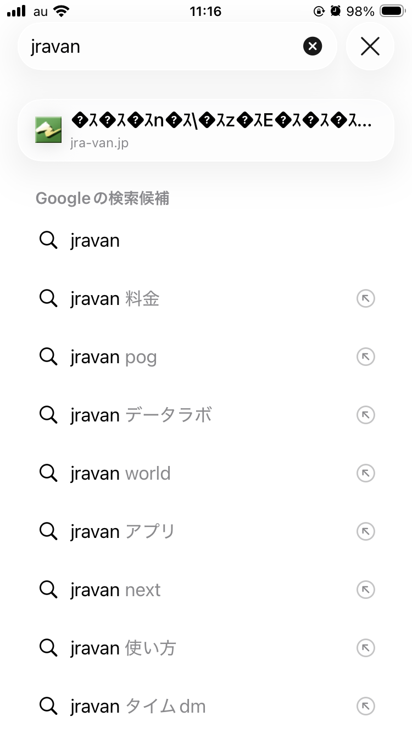
Task: Insert "jravan next" using arrow icon
Action: click(365, 590)
